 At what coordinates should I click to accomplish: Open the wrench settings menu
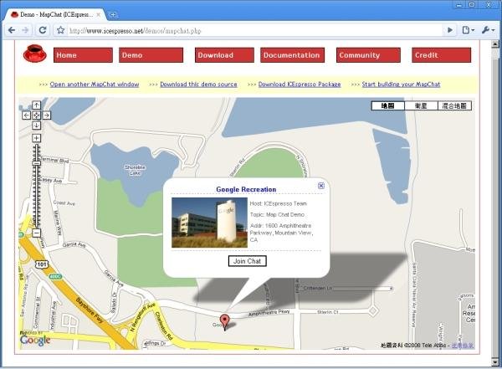(489, 30)
